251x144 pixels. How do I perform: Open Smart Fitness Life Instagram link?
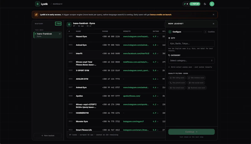coord(136,130)
